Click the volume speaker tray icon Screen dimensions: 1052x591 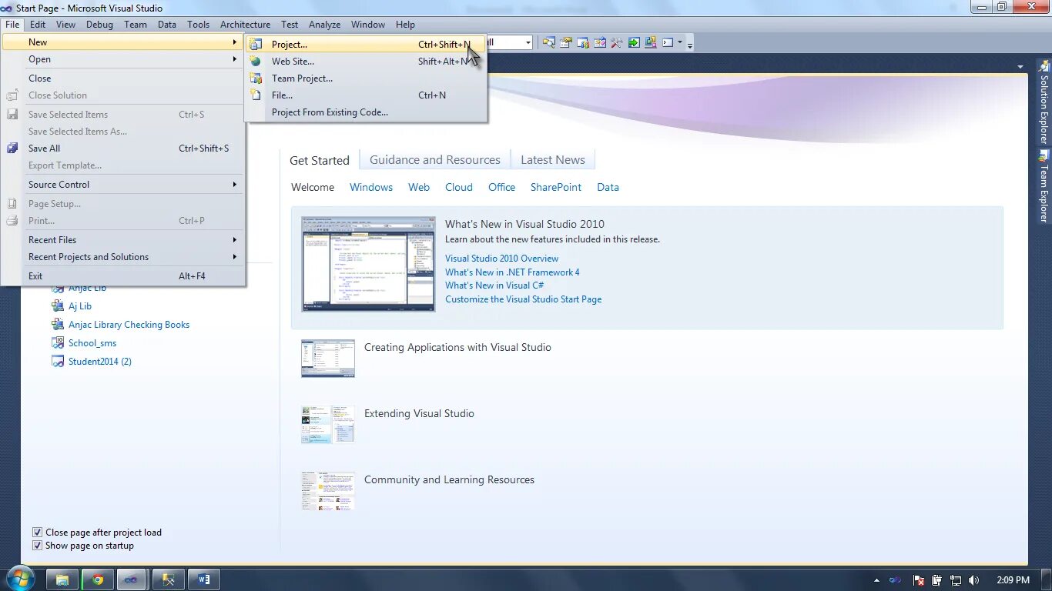[x=973, y=580]
